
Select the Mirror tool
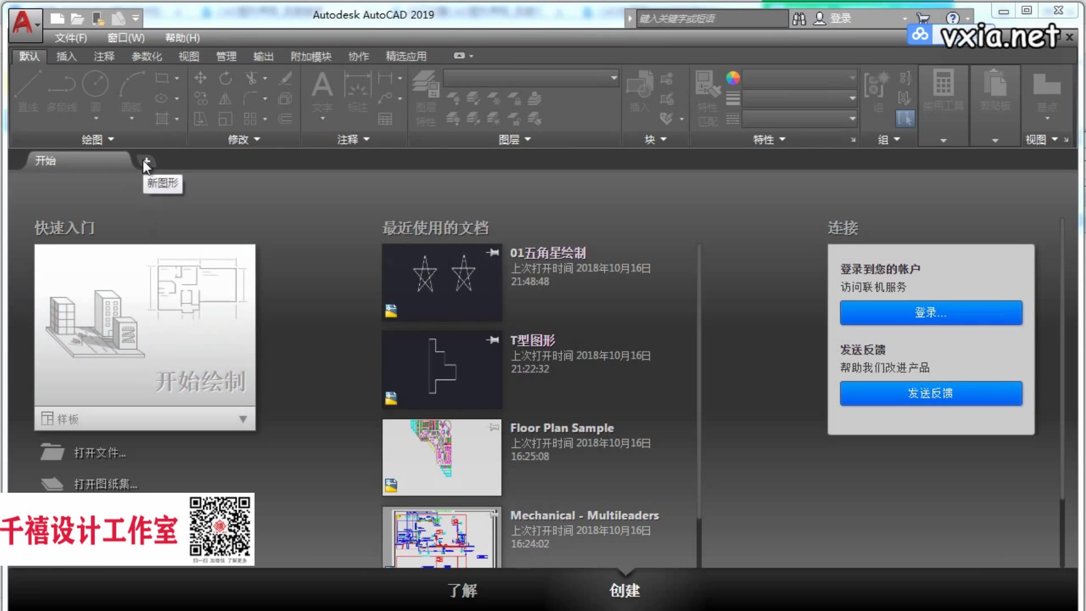click(225, 98)
